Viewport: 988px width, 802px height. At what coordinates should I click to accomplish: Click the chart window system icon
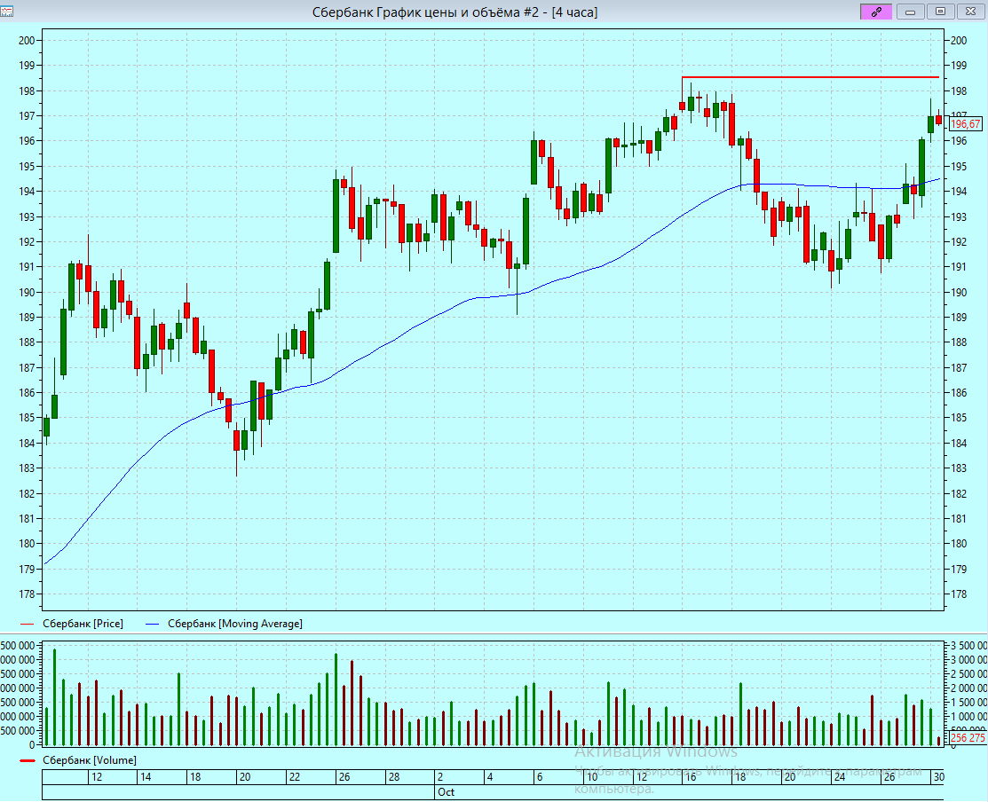pos(7,12)
